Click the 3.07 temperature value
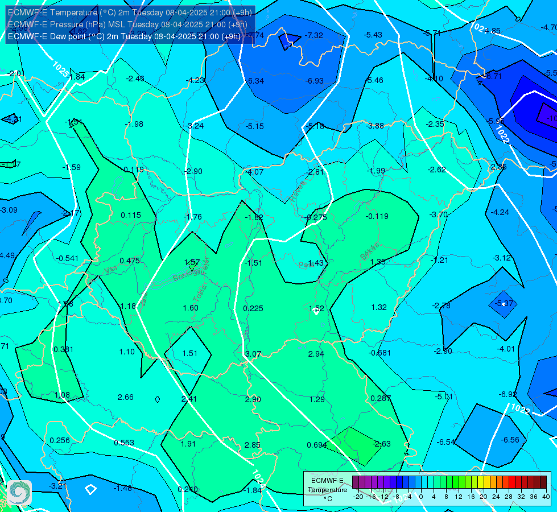 point(253,354)
